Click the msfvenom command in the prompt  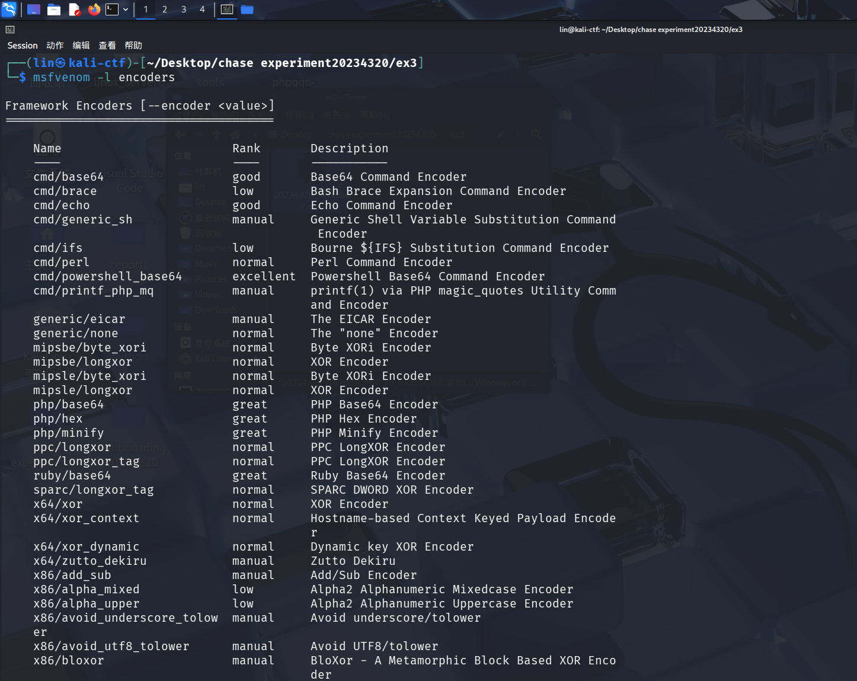pos(62,78)
